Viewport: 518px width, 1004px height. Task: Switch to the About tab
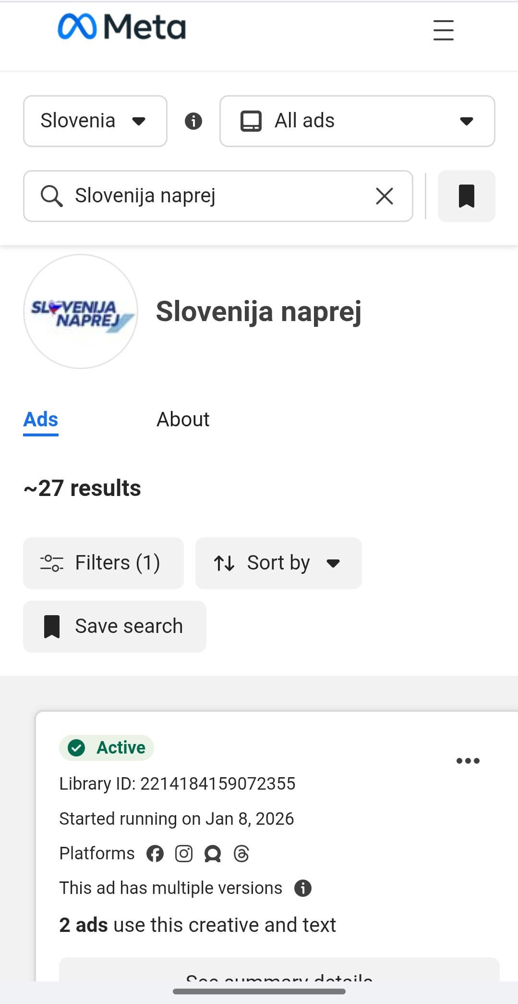pyautogui.click(x=183, y=420)
